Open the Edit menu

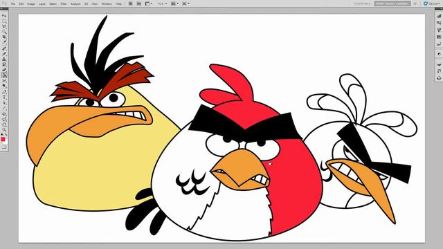(21, 4)
